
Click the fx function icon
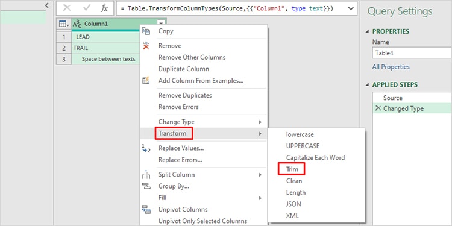pos(104,8)
